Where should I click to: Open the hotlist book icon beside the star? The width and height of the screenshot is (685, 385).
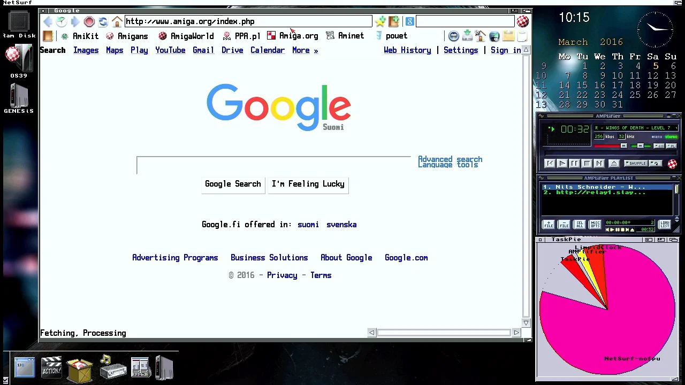[394, 21]
